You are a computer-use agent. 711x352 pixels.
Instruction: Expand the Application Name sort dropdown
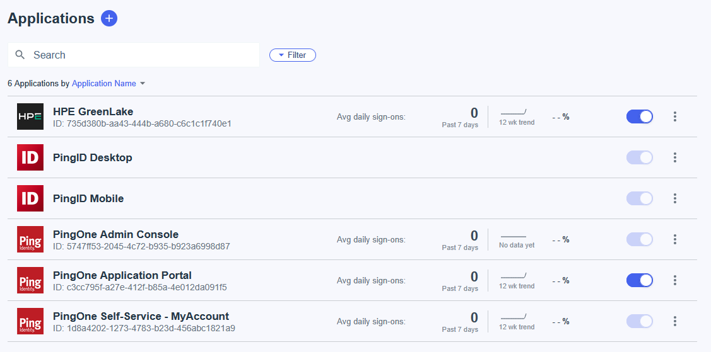tap(109, 84)
